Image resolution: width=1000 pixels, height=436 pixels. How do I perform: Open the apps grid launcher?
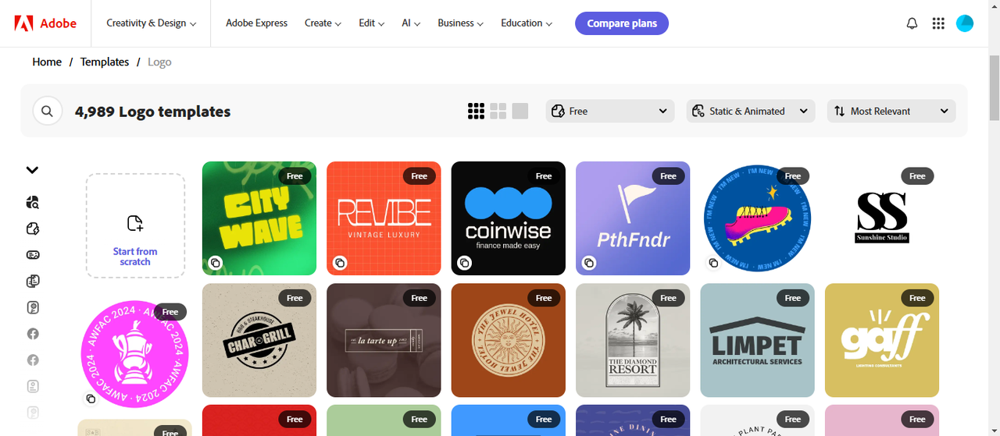(938, 23)
